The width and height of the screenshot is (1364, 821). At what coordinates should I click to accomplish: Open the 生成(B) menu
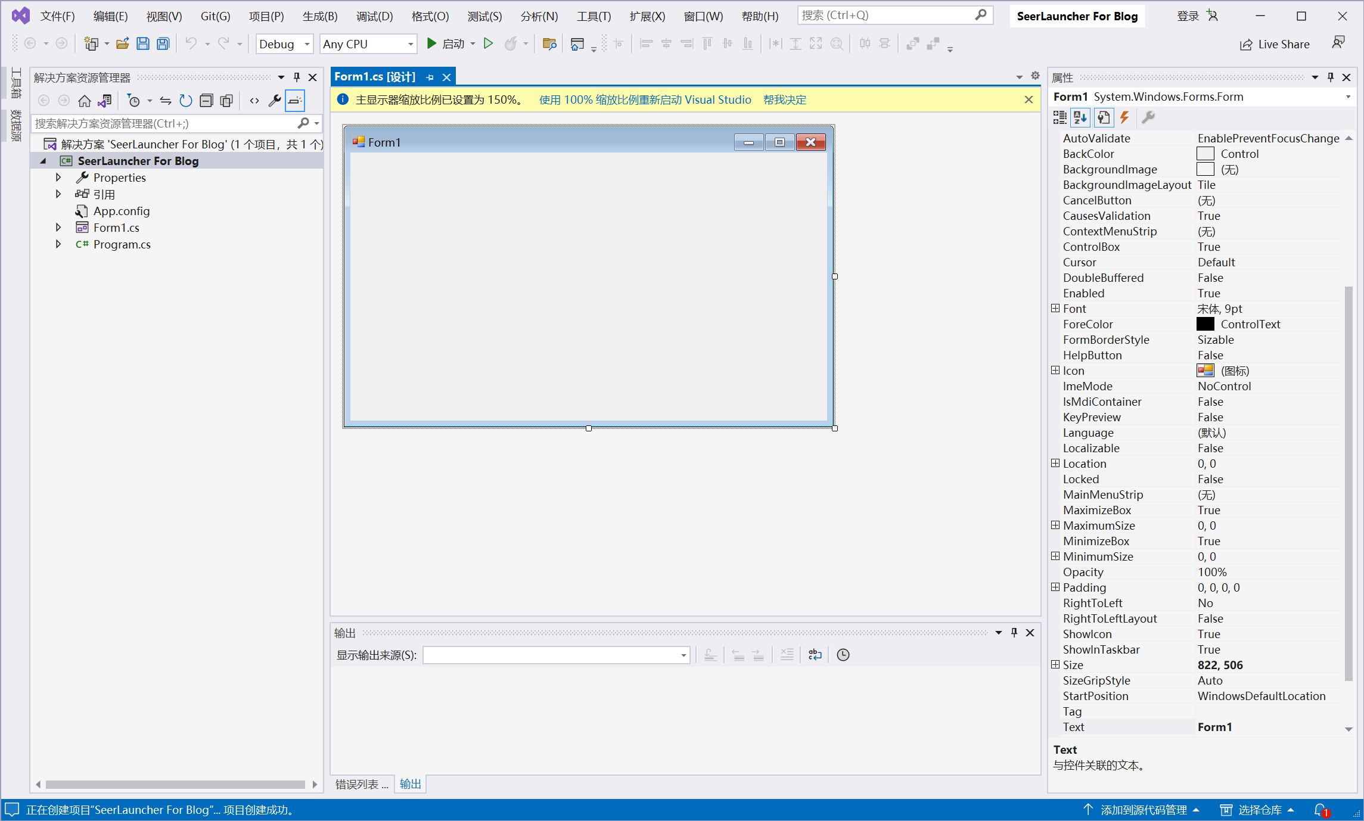(x=319, y=16)
